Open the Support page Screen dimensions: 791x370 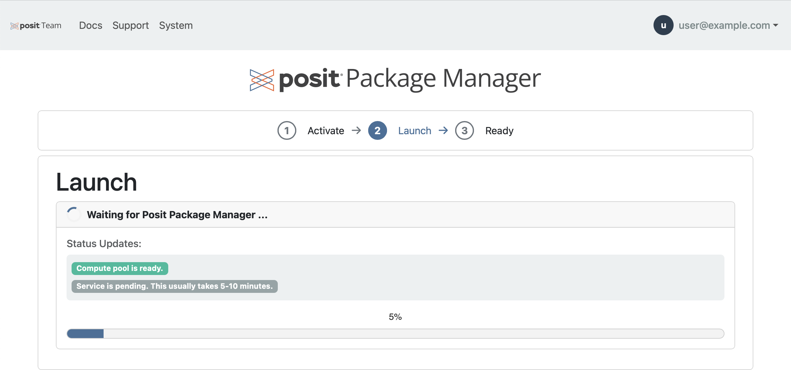pyautogui.click(x=131, y=25)
